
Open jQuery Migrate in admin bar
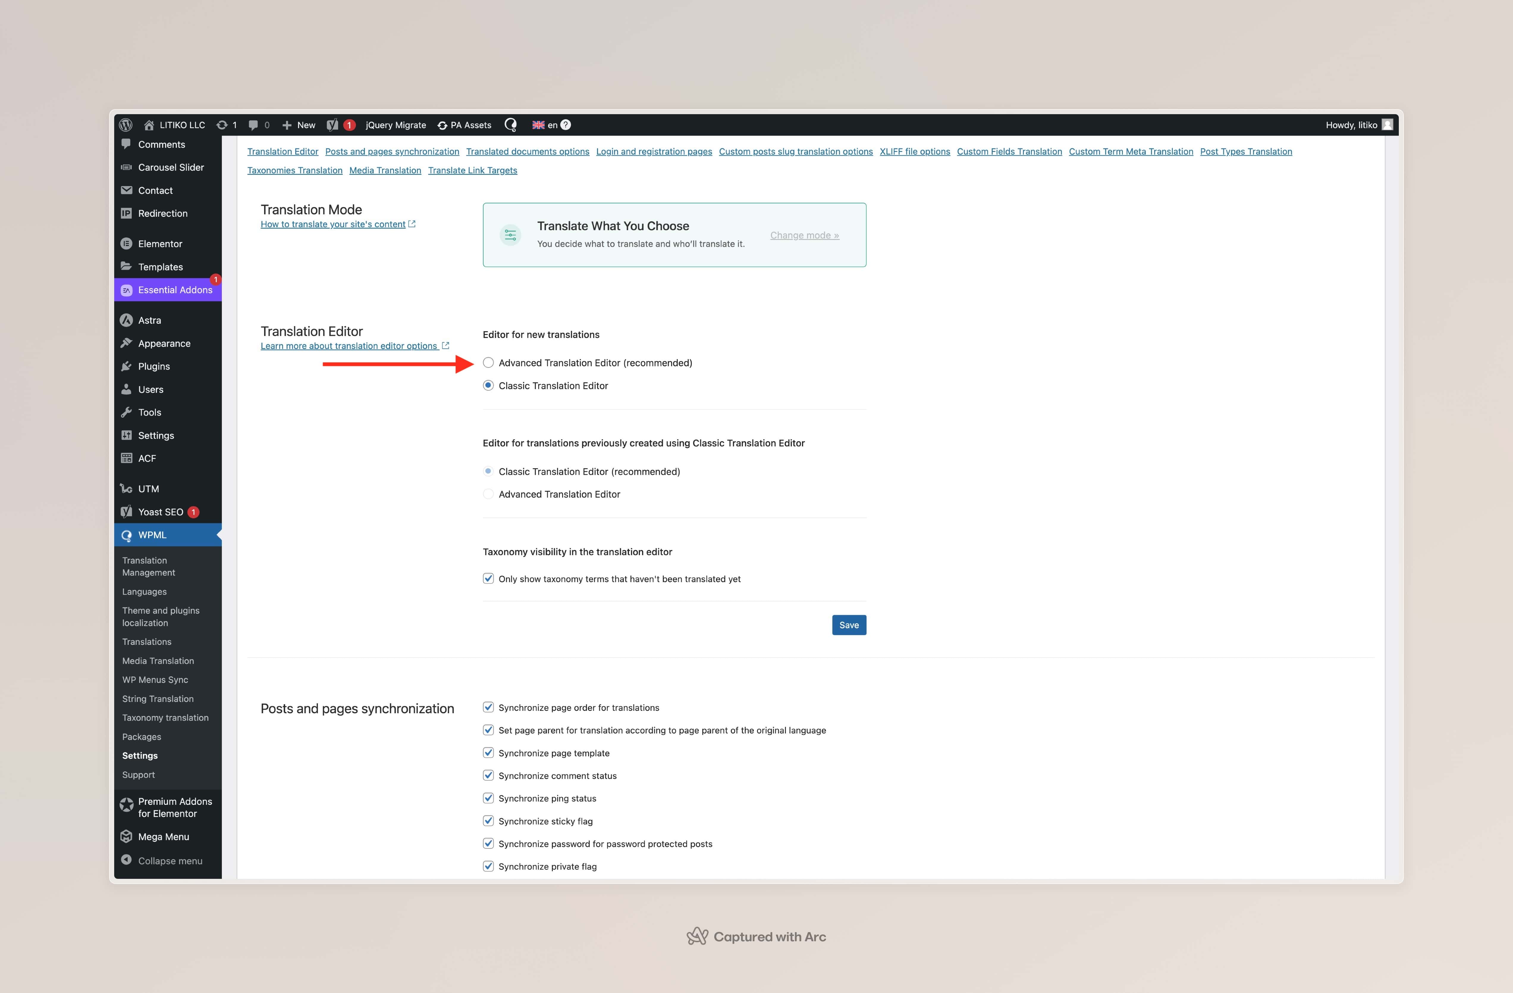coord(395,125)
